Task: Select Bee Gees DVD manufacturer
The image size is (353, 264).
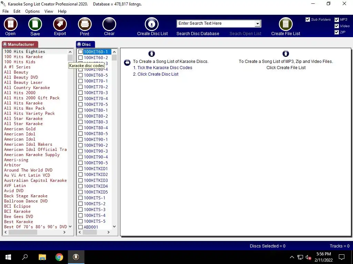Action: pyautogui.click(x=19, y=217)
